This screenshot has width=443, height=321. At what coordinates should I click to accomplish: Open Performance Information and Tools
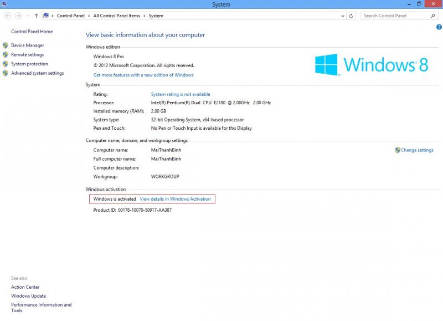[41, 308]
